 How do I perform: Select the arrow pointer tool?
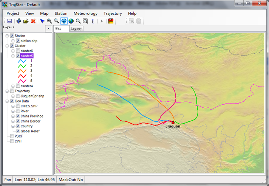tap(42, 21)
